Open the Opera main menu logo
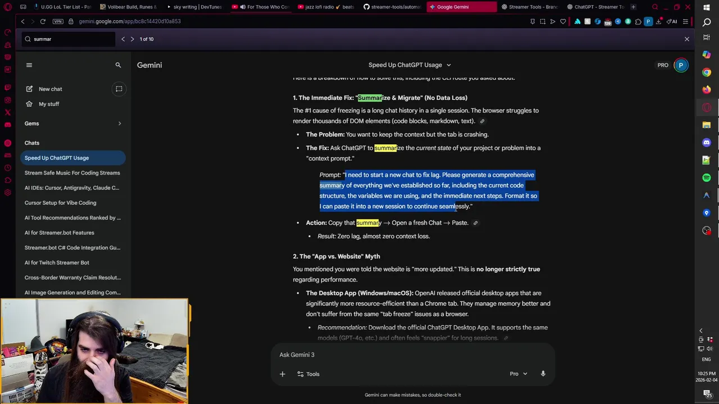 pyautogui.click(x=7, y=7)
